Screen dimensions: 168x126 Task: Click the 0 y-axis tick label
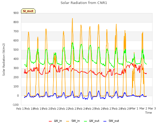point(18,96)
